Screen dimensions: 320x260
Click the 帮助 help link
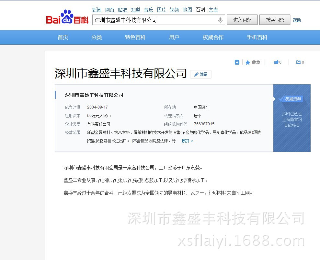[297, 20]
